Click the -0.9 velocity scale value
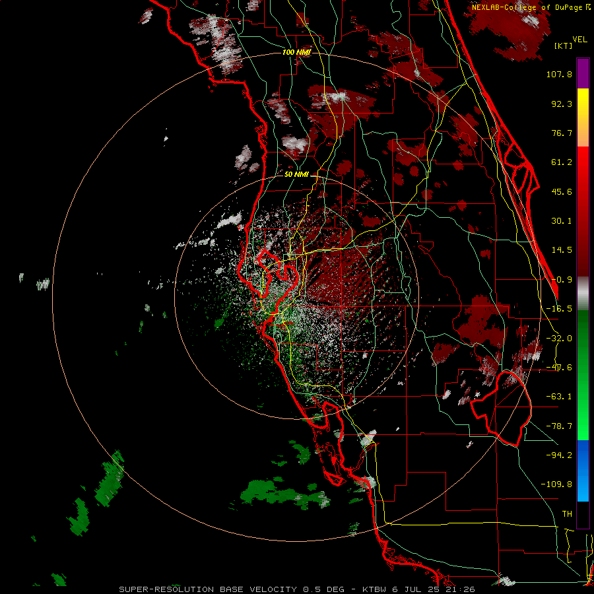The image size is (594, 594). (562, 280)
